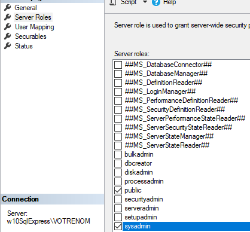Click the dbcreator role name
Viewport: 250px width, 232px height.
tap(138, 163)
